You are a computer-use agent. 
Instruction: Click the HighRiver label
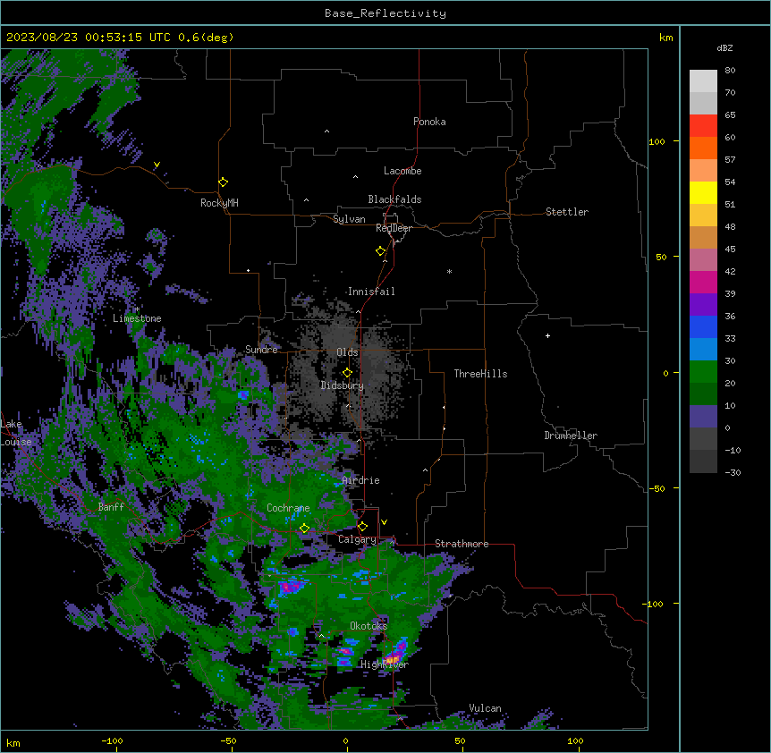click(385, 664)
